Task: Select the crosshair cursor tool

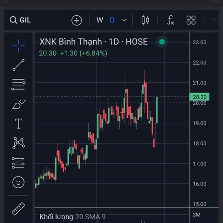Action: [19, 46]
